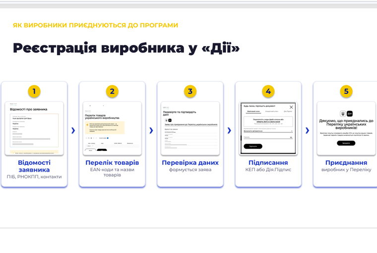Switch to the middle key tab in signing dialog

tap(271, 111)
